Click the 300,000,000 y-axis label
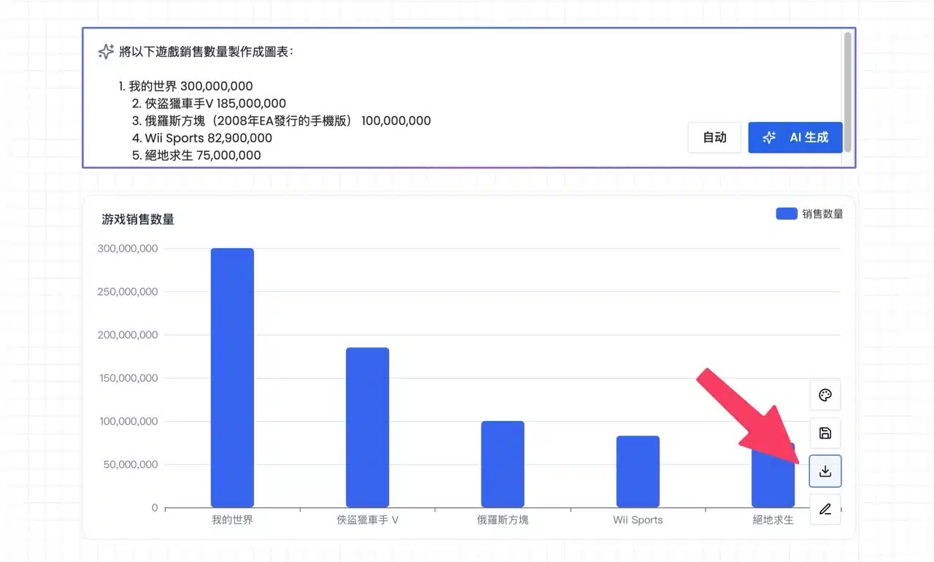 (128, 249)
